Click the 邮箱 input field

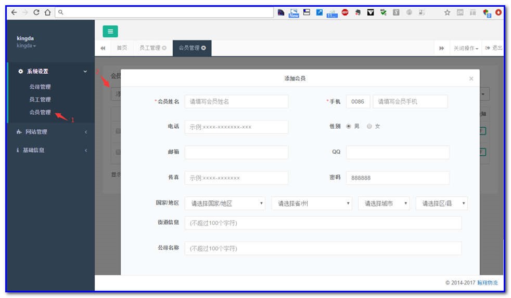tap(236, 153)
